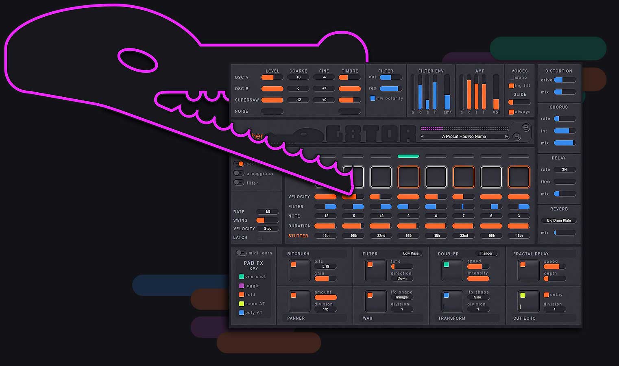This screenshot has height=366, width=619.
Task: Open the Big Drum Plate reverb dropdown
Action: coord(558,220)
